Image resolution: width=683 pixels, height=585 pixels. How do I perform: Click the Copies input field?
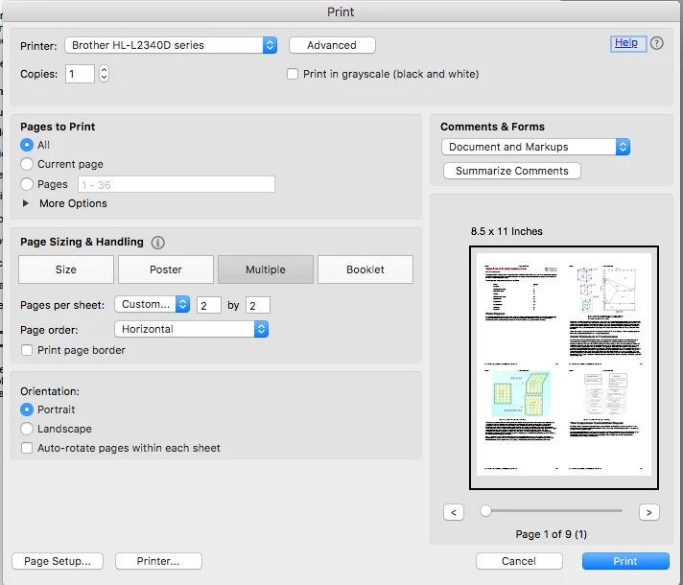(x=80, y=74)
